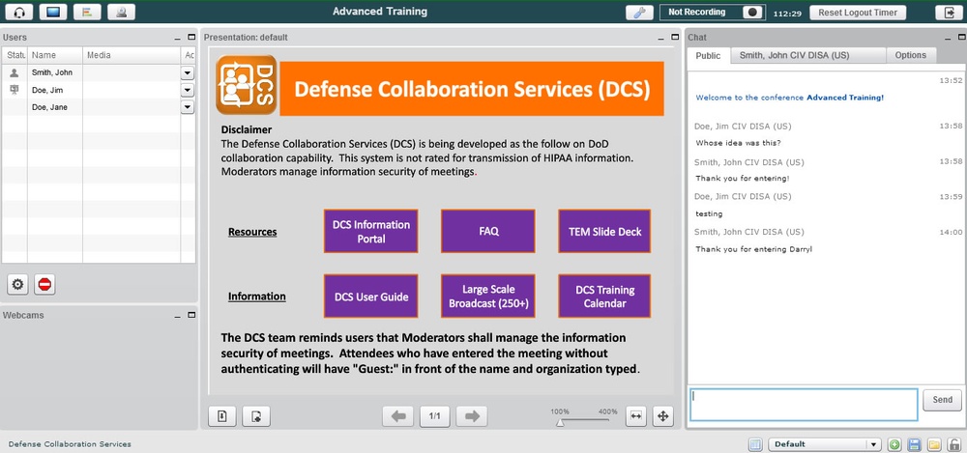Toggle the Not Recording button

(713, 13)
